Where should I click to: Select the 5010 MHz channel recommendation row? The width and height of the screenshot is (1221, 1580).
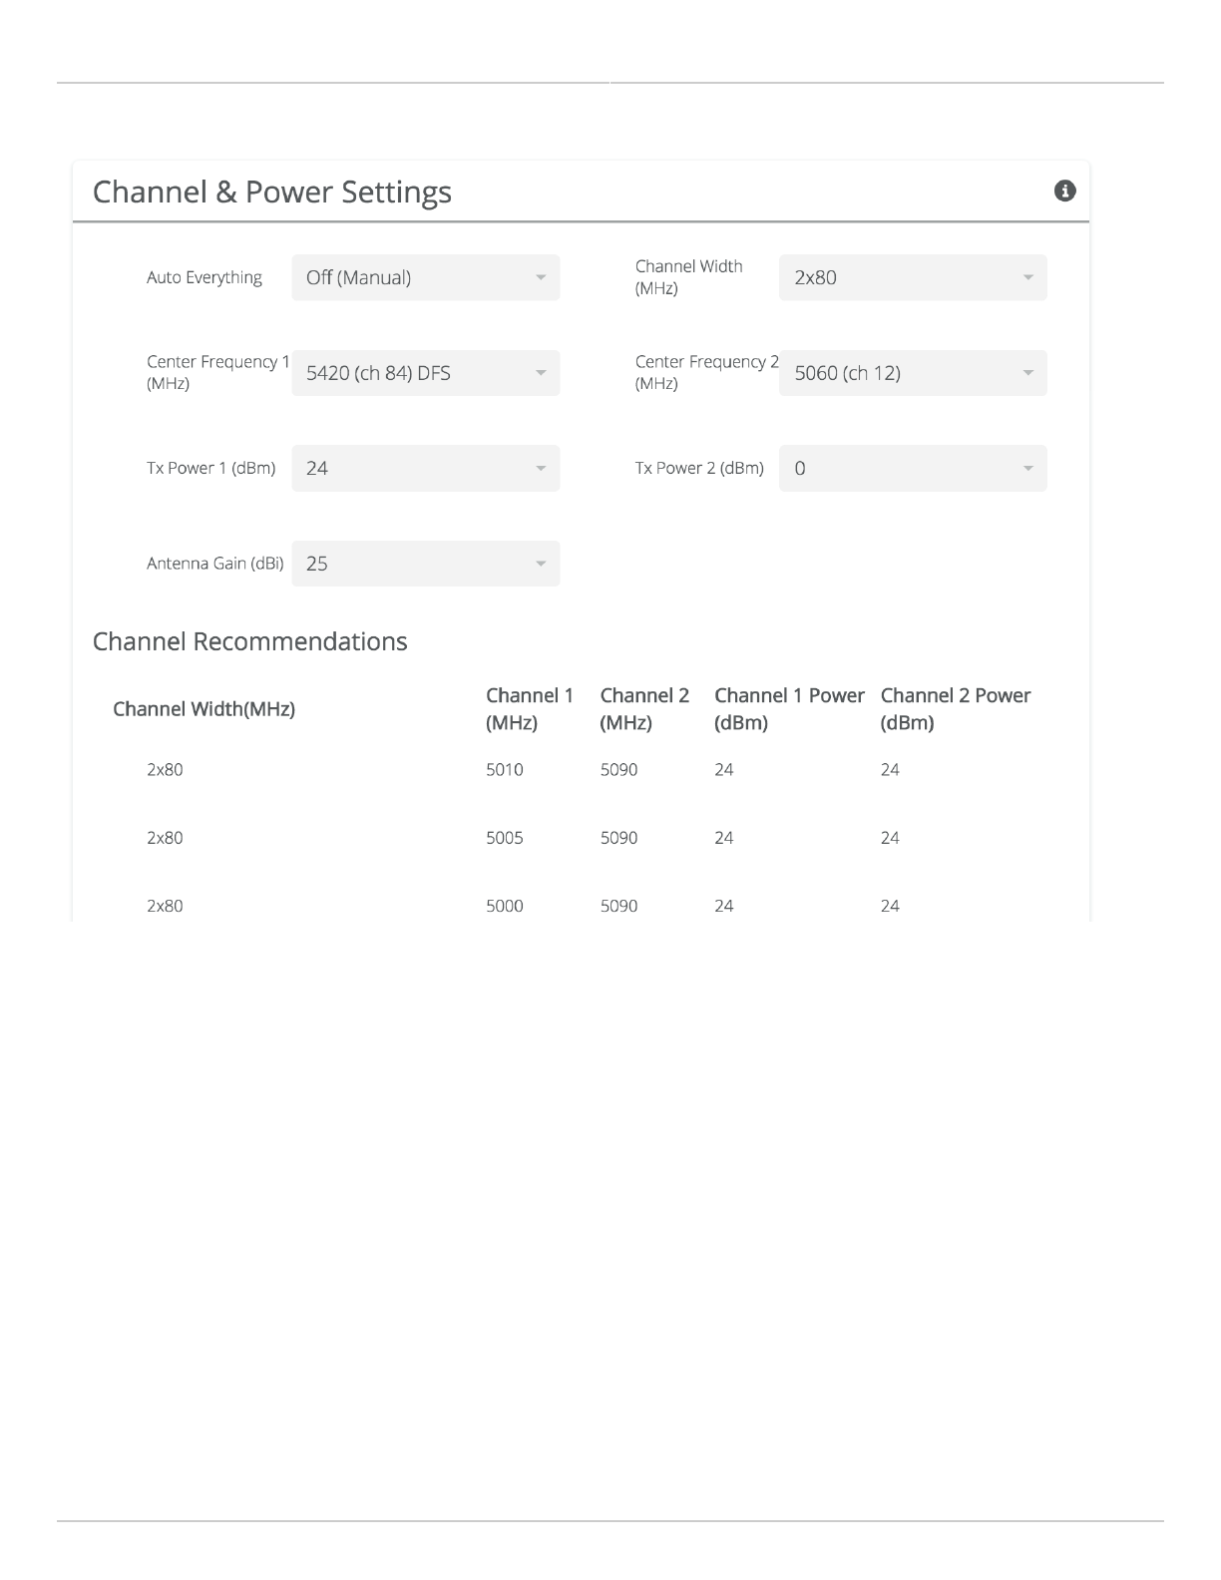pos(505,769)
